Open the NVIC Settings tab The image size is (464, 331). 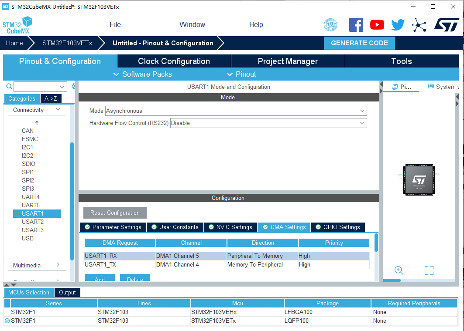pos(230,227)
